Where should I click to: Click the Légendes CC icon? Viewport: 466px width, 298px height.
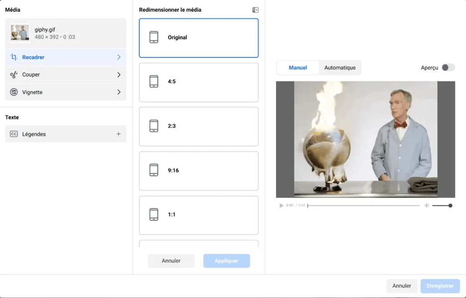14,134
